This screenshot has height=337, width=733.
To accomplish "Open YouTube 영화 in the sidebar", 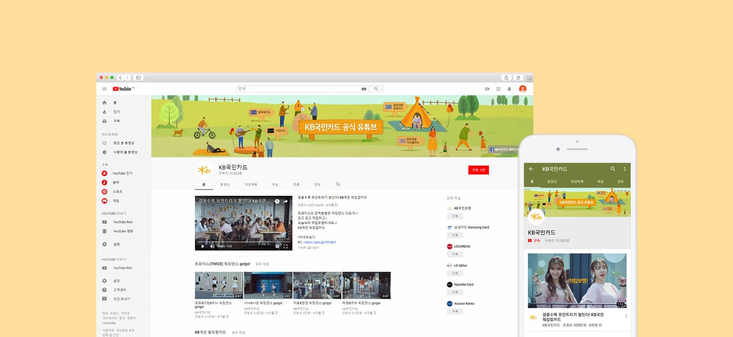I will 124,231.
